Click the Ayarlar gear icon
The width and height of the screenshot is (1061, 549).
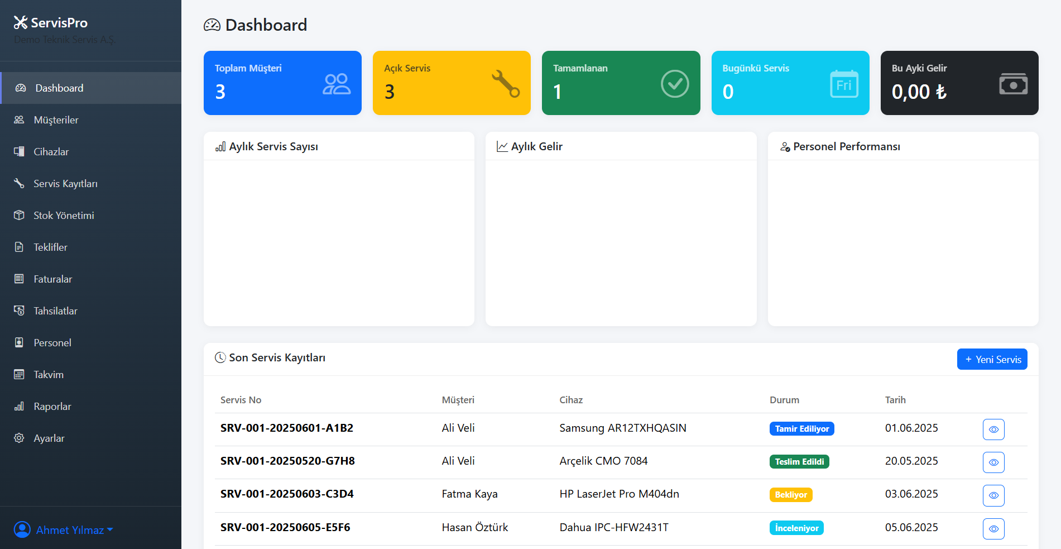pyautogui.click(x=19, y=438)
